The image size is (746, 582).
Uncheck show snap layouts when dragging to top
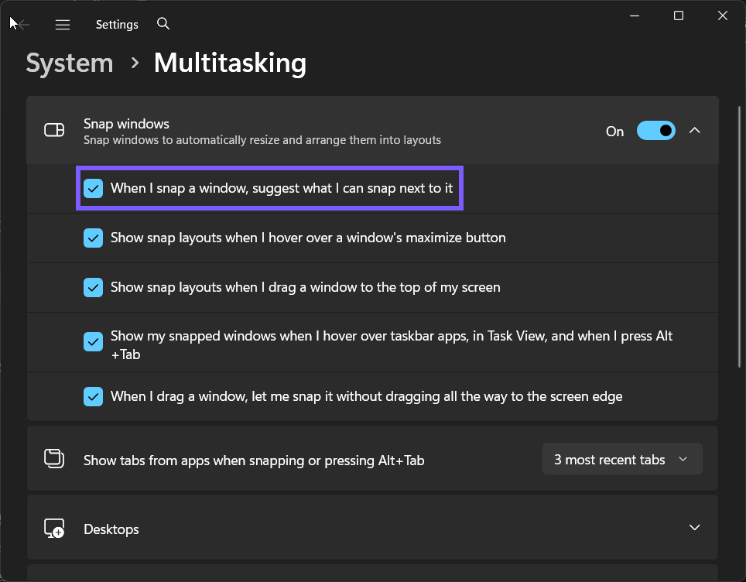[x=93, y=287]
